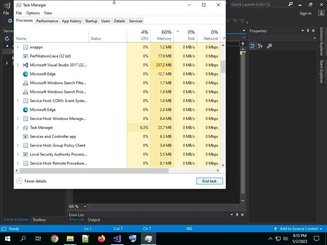Open Chrome from the taskbar
Screen dimensions: 327x245
pyautogui.click(x=54, y=239)
